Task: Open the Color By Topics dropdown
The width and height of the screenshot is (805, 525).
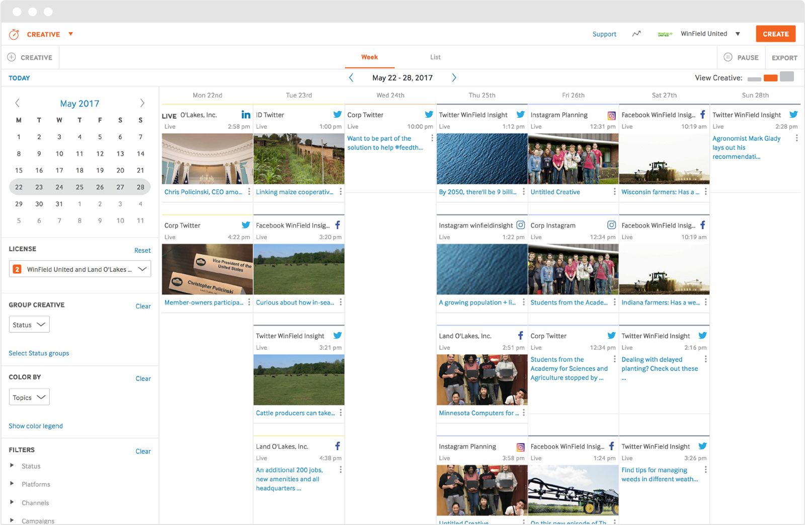Action: (29, 397)
